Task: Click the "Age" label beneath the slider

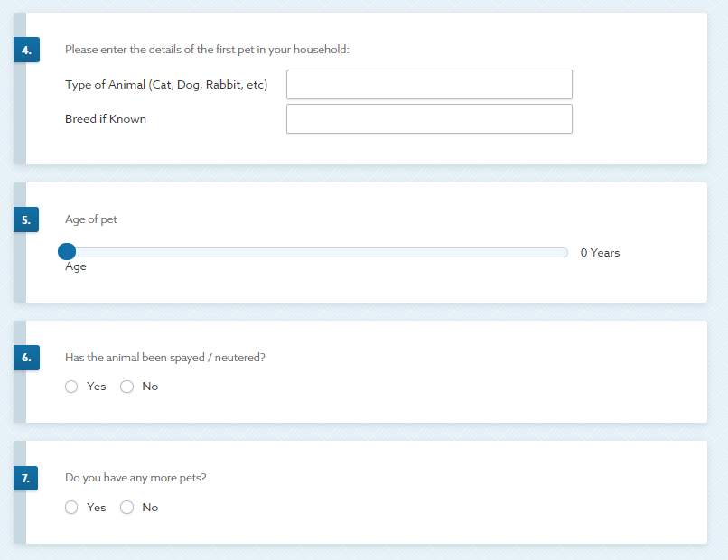Action: (76, 267)
